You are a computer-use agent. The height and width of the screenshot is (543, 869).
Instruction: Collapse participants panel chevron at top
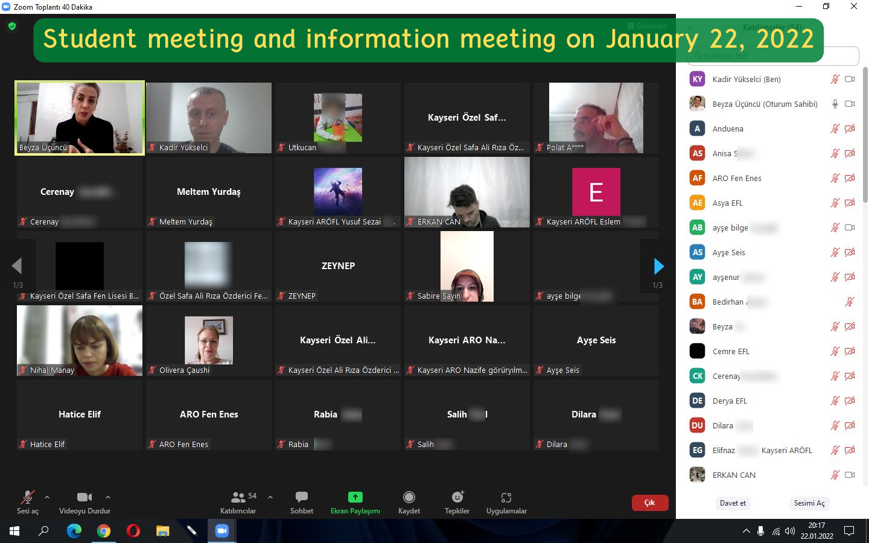[690, 27]
